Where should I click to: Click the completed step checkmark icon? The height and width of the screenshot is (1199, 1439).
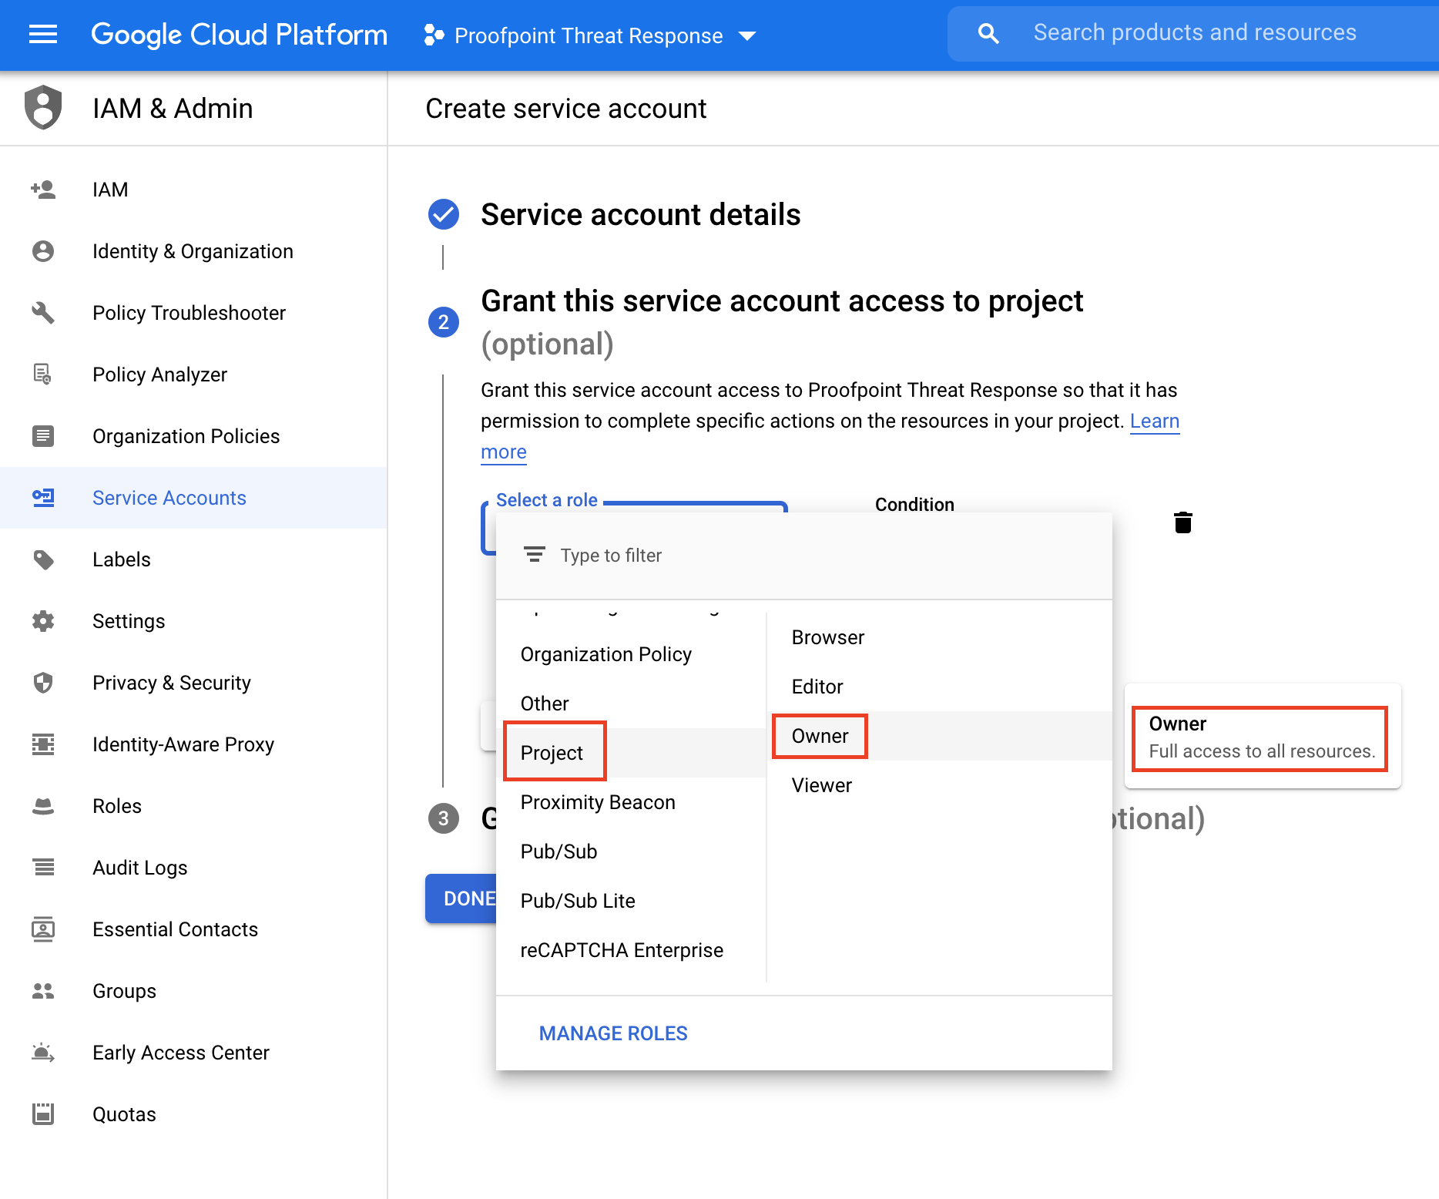pyautogui.click(x=444, y=214)
